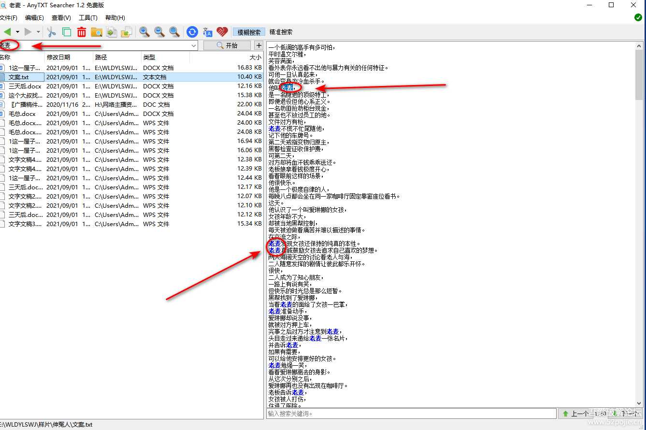Screen dimensions: 646x430
Task: Click the zoom-out magnifier icon
Action: click(158, 31)
